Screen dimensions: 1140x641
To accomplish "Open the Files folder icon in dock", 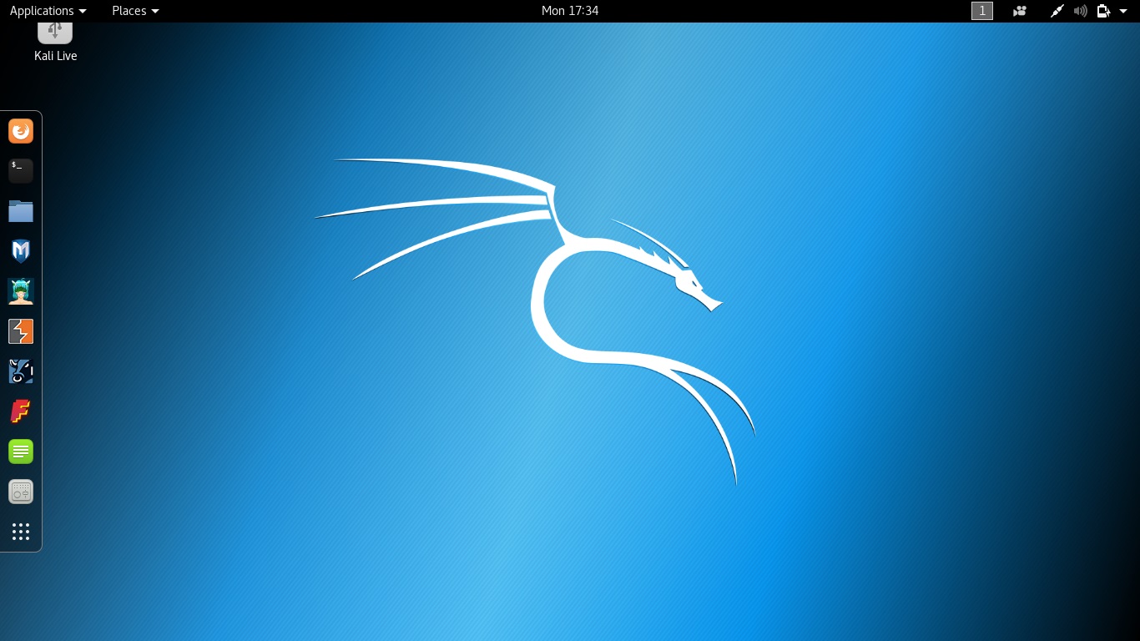I will click(x=21, y=211).
